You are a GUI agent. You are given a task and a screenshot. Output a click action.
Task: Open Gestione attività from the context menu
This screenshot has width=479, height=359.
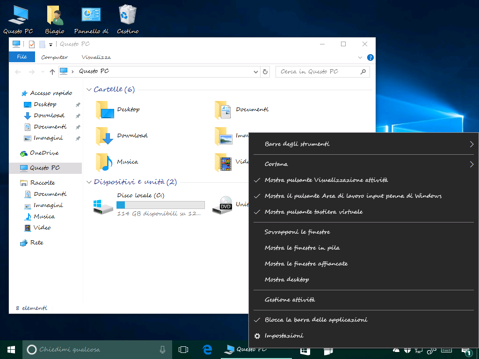[364, 300]
